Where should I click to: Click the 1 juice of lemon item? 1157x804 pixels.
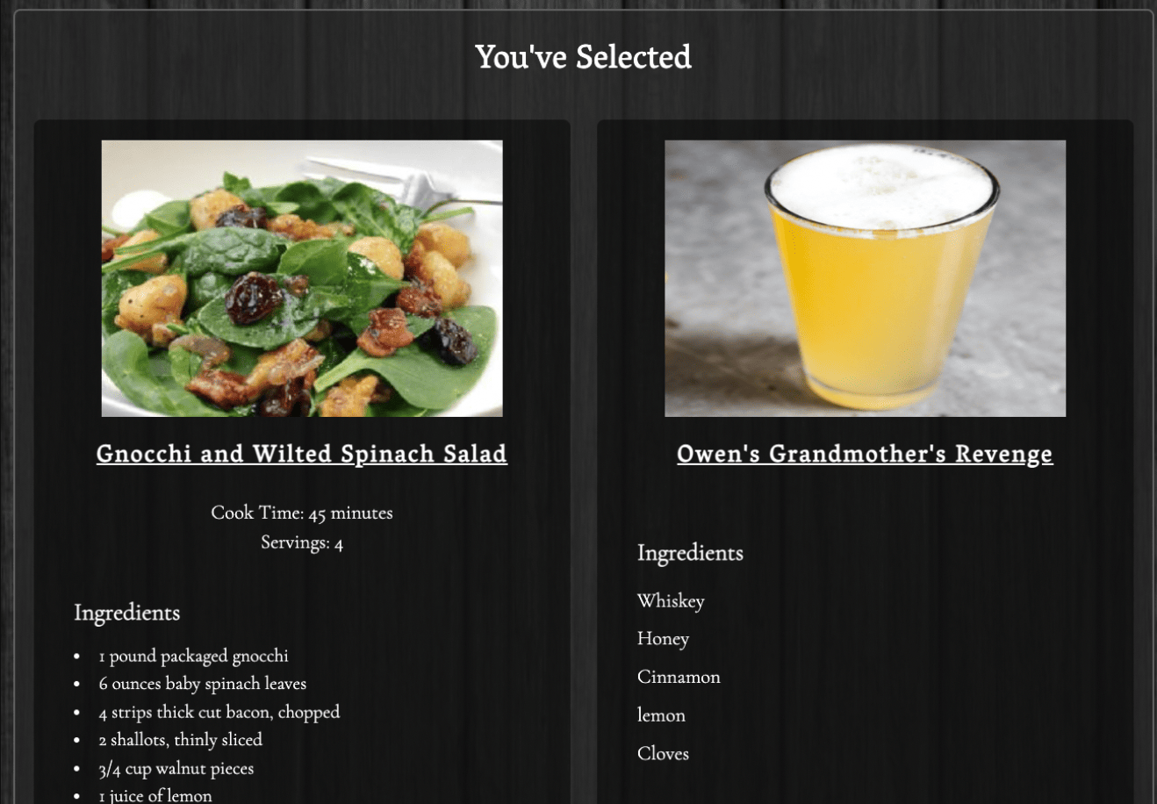[x=155, y=795]
